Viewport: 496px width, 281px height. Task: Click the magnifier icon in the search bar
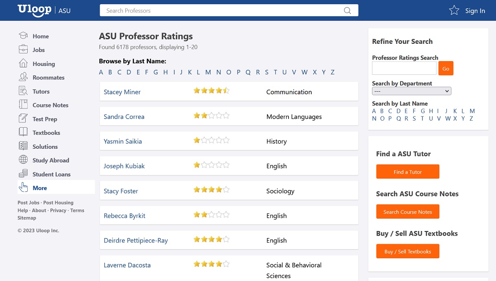point(347,10)
